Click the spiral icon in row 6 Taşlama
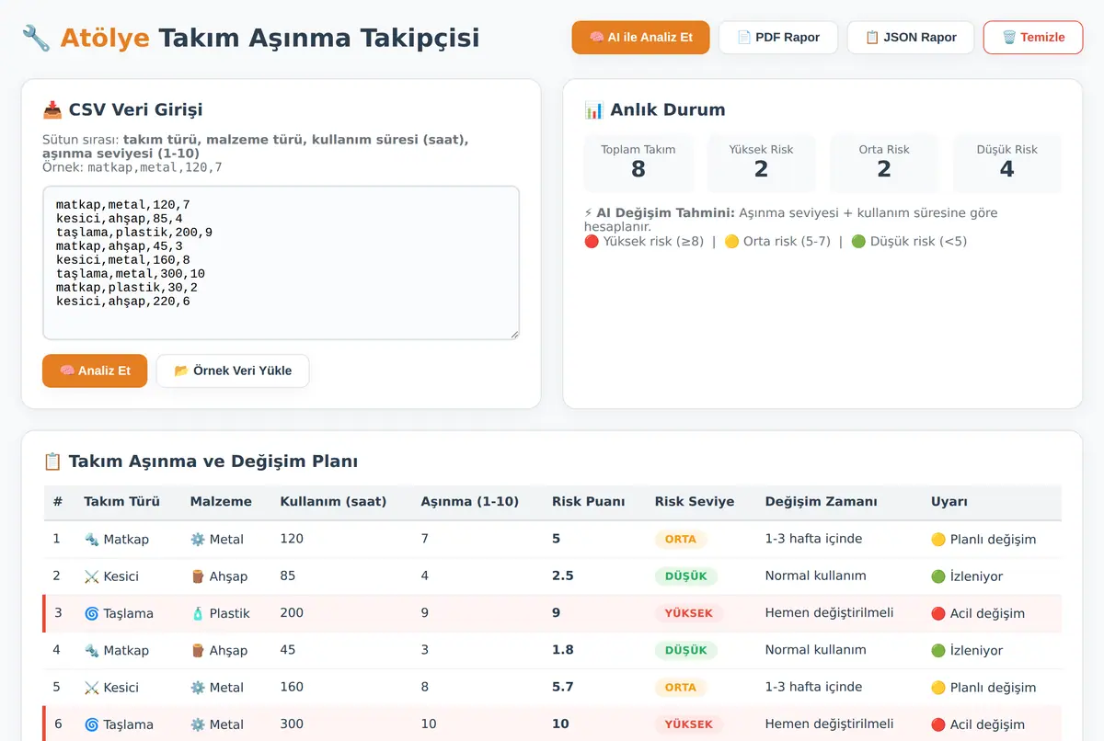The width and height of the screenshot is (1104, 741). coord(91,724)
